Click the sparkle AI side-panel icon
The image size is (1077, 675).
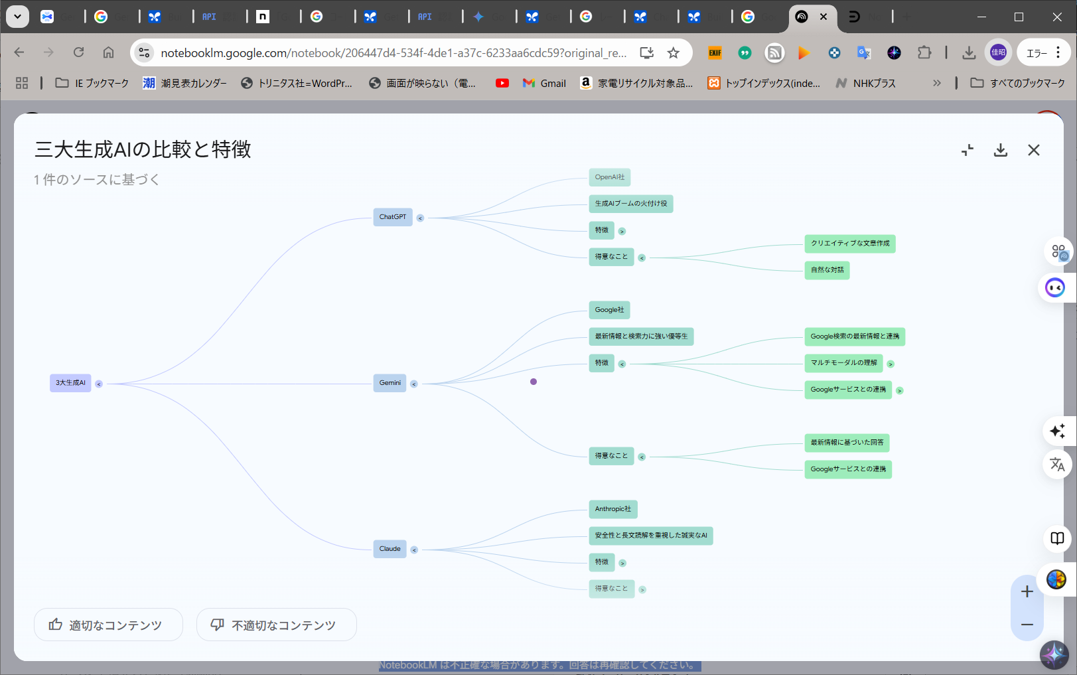1057,431
